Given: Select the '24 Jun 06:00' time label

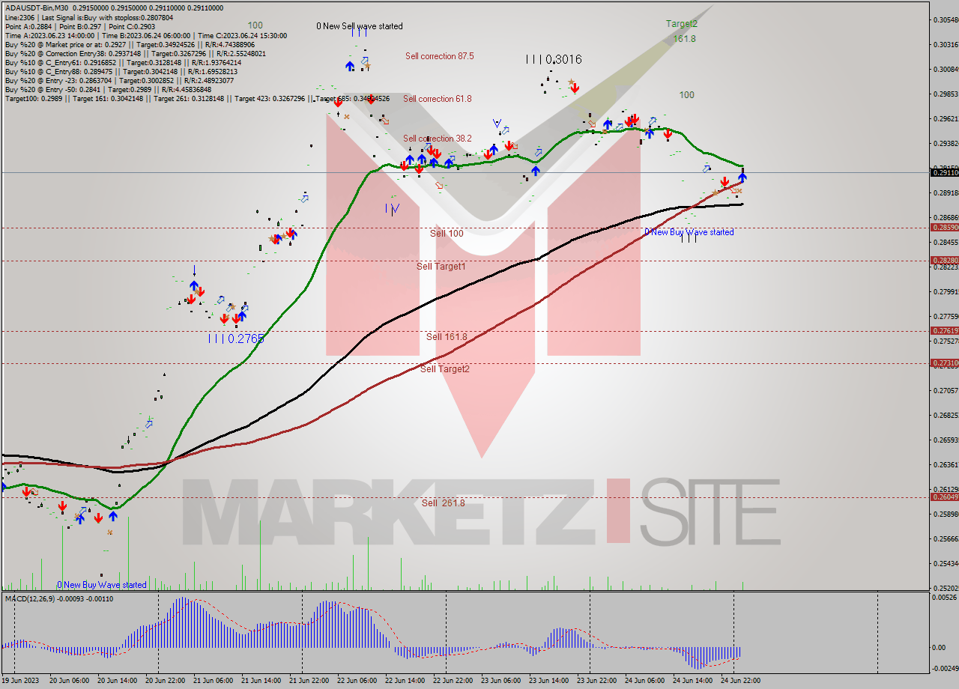Looking at the screenshot, I should click(645, 681).
